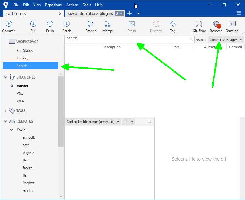The height and width of the screenshot is (200, 245).
Task: Select the Kovid master remote branch
Action: tap(28, 191)
